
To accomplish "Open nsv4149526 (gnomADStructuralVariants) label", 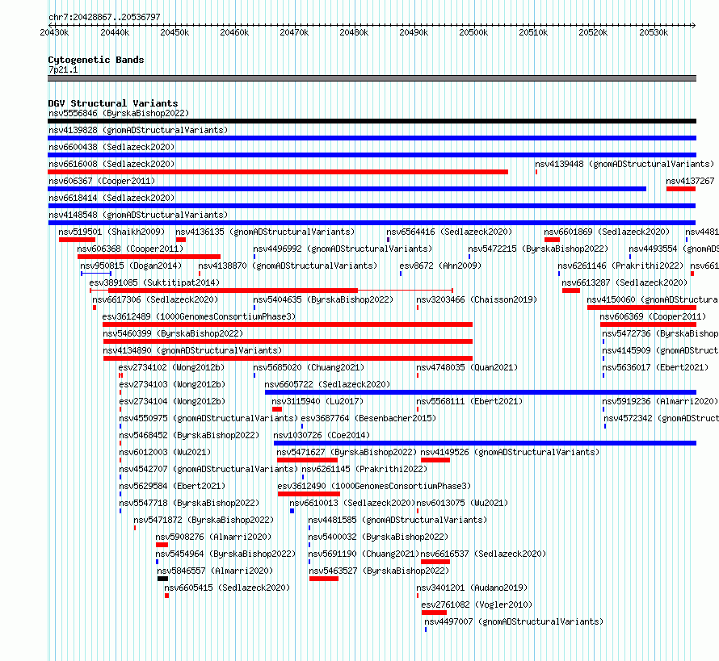I will [510, 452].
